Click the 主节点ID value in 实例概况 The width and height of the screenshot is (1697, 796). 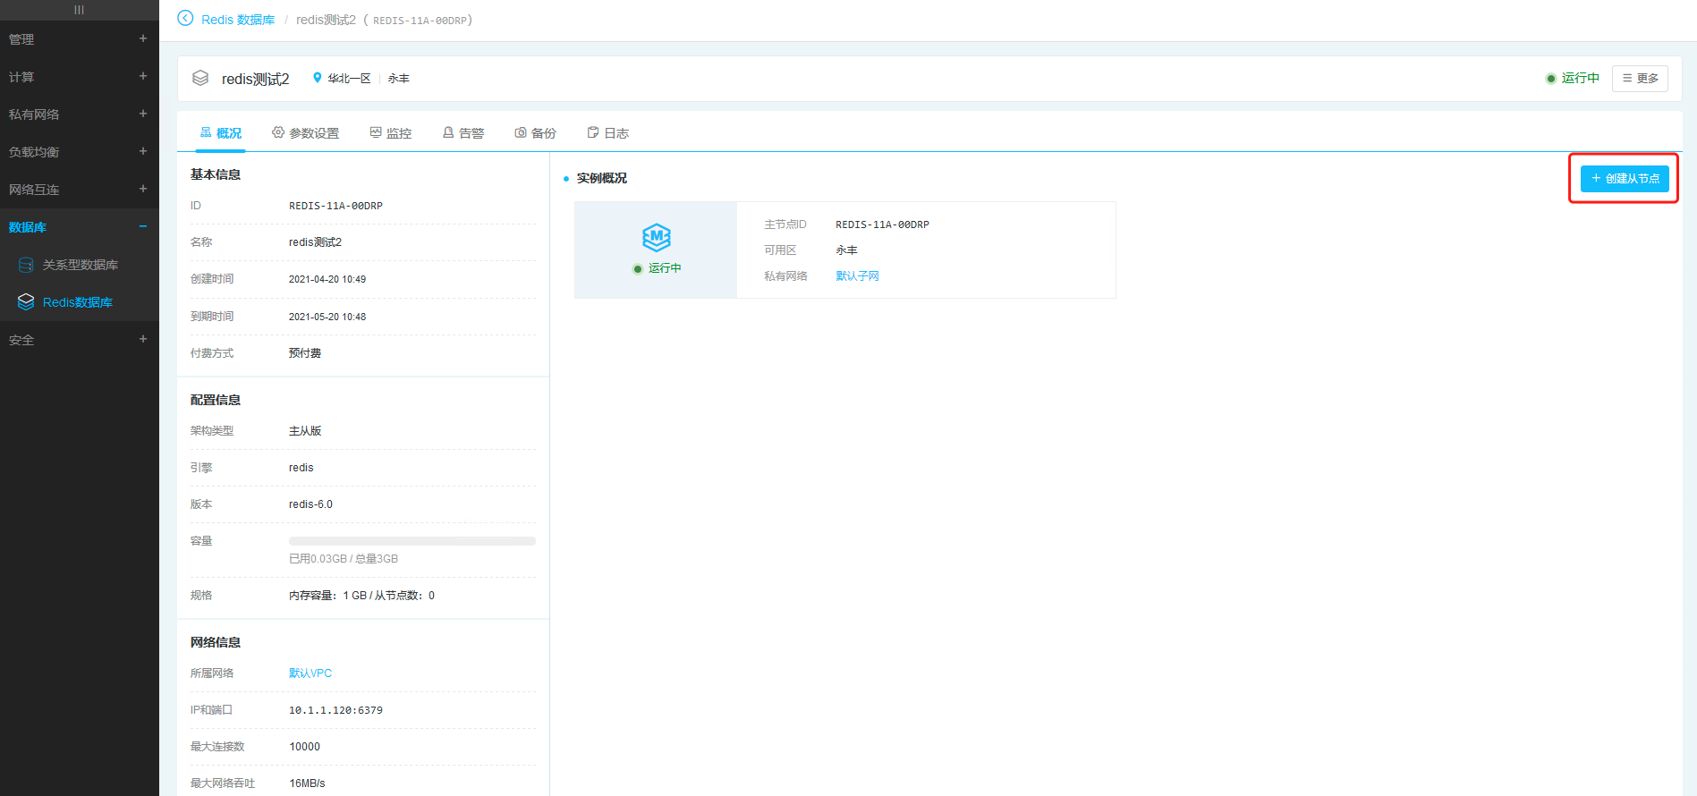pyautogui.click(x=882, y=224)
